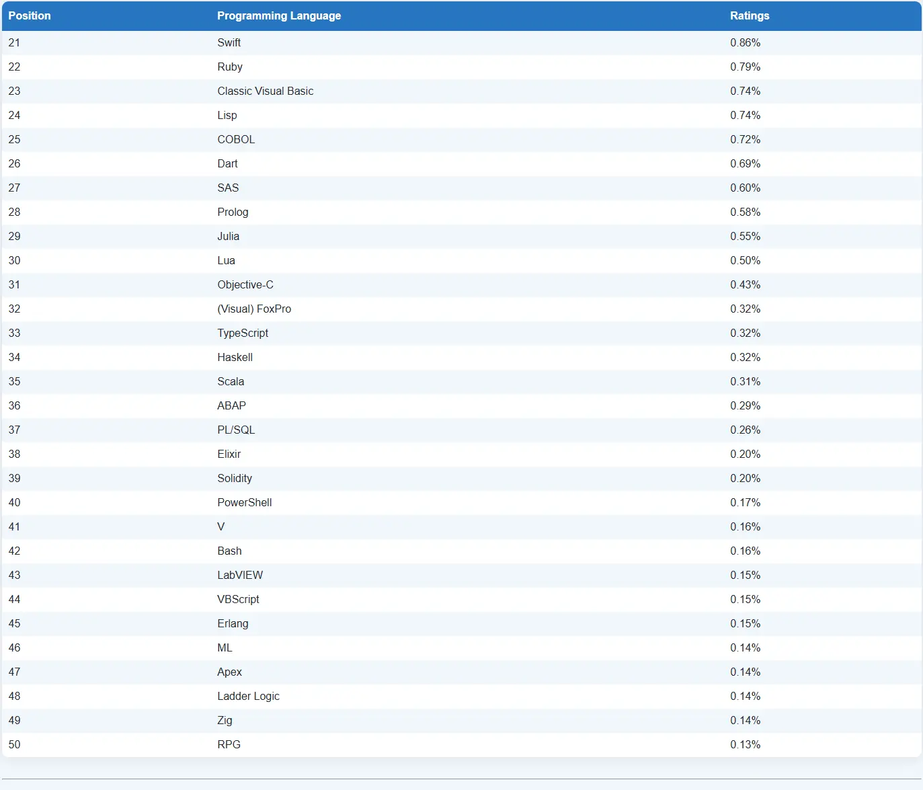Click Dart's 0.69% rating
923x790 pixels.
pyautogui.click(x=746, y=163)
